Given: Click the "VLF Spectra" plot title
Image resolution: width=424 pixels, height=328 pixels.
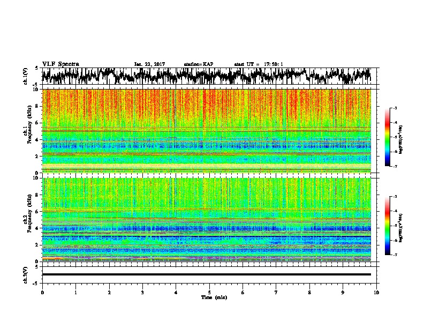Looking at the screenshot, I should pyautogui.click(x=60, y=64).
